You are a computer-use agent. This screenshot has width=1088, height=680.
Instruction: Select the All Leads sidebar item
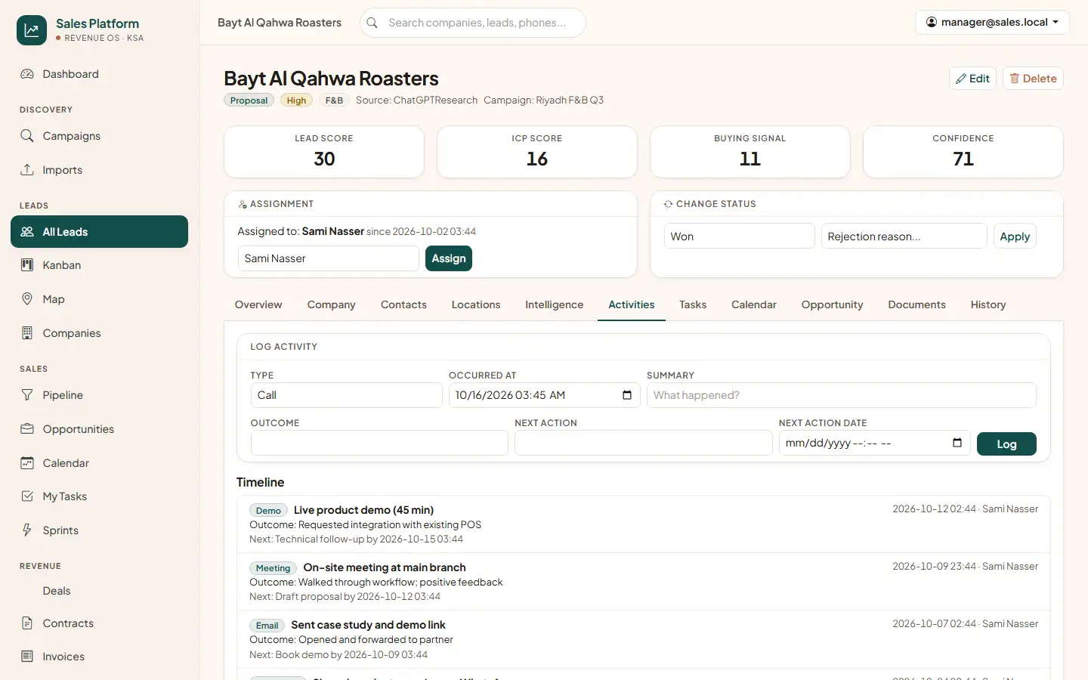(99, 232)
